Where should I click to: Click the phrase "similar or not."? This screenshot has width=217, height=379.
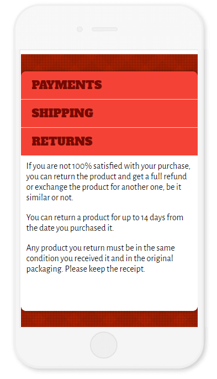(50, 198)
